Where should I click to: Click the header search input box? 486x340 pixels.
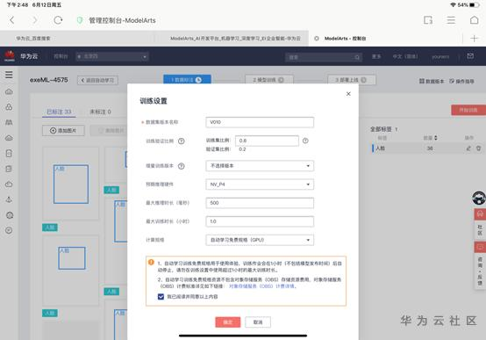[x=324, y=57]
